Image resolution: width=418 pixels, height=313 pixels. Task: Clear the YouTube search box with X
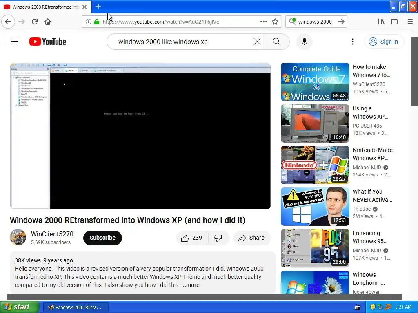[x=257, y=42]
